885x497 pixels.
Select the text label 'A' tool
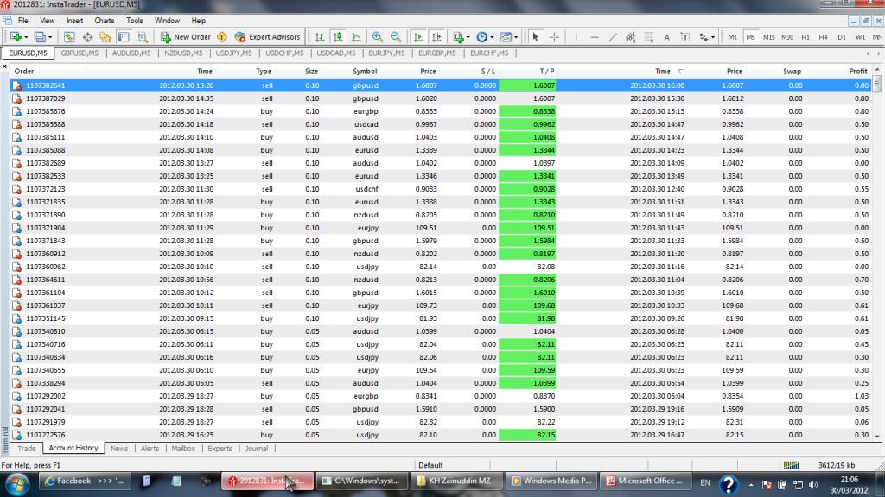[667, 37]
